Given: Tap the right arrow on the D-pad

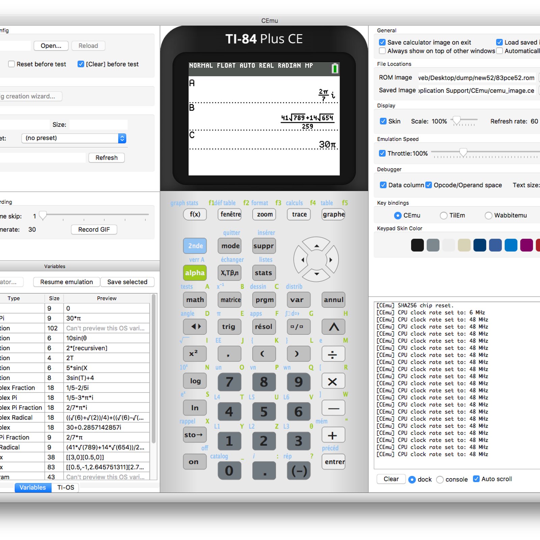Looking at the screenshot, I should pyautogui.click(x=331, y=260).
